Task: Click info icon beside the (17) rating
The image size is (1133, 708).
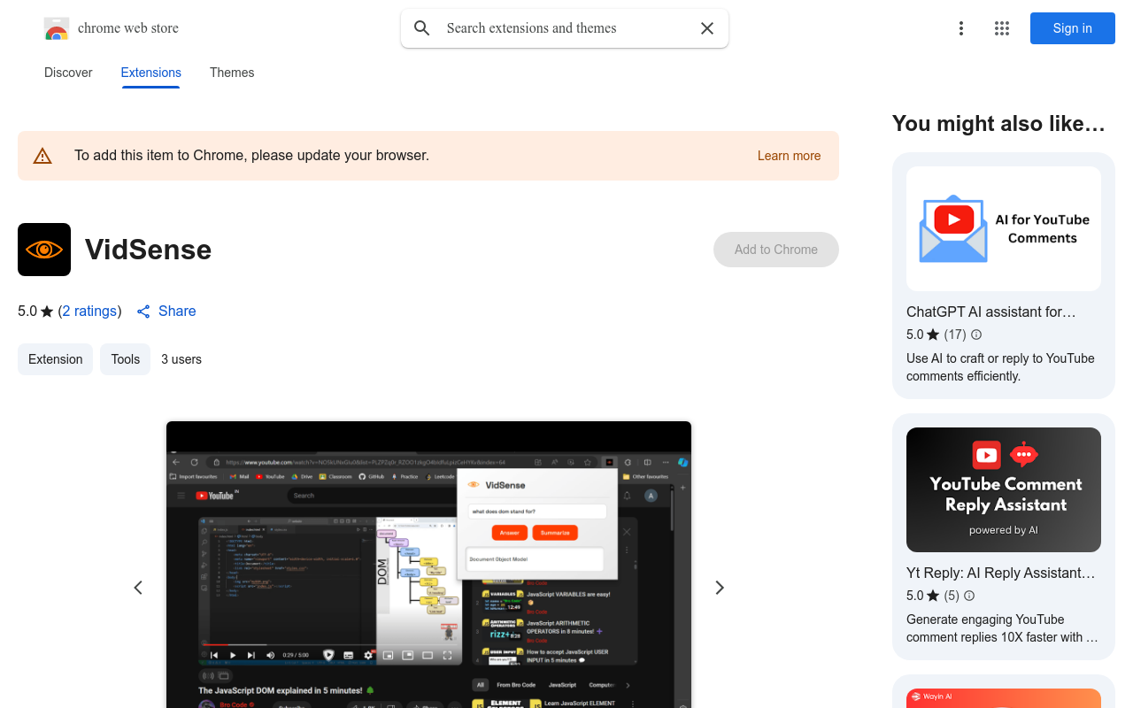Action: [x=976, y=335]
